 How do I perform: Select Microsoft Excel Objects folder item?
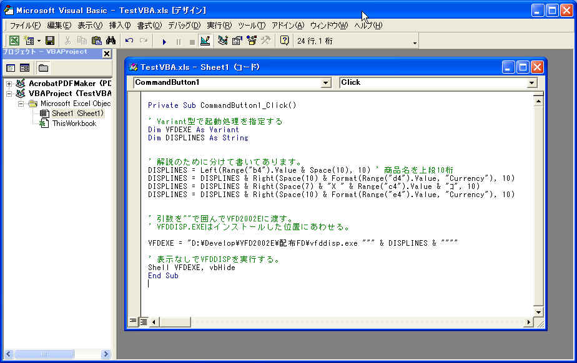click(76, 104)
